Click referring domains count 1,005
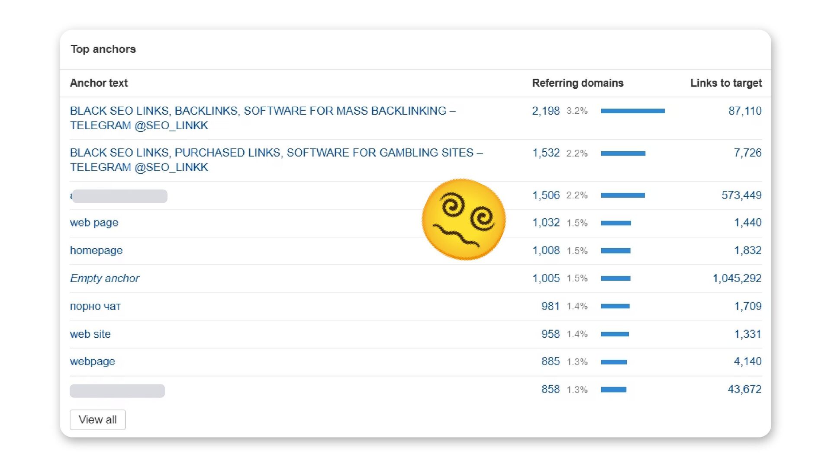 pos(546,278)
